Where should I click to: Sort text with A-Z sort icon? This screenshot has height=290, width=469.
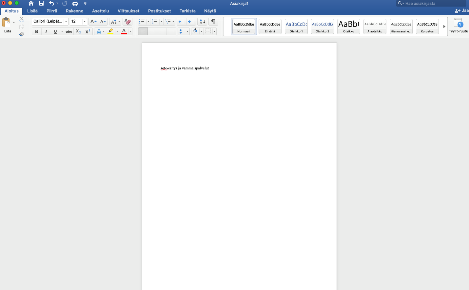click(203, 22)
